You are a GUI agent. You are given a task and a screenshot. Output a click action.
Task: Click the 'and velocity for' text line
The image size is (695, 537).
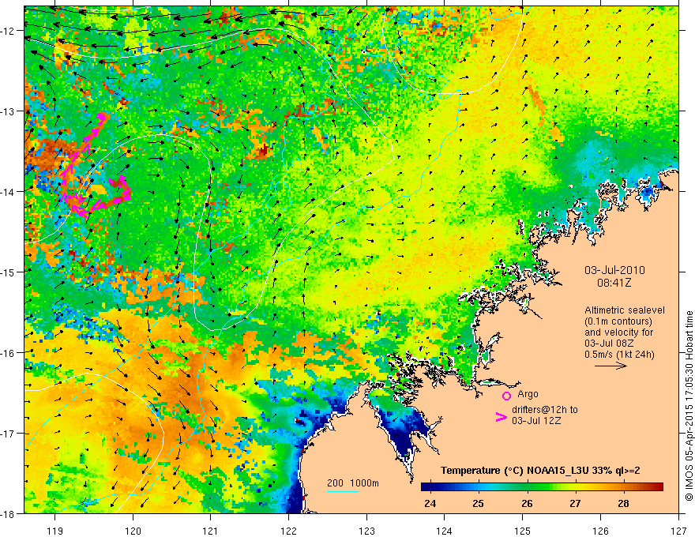[x=618, y=332]
